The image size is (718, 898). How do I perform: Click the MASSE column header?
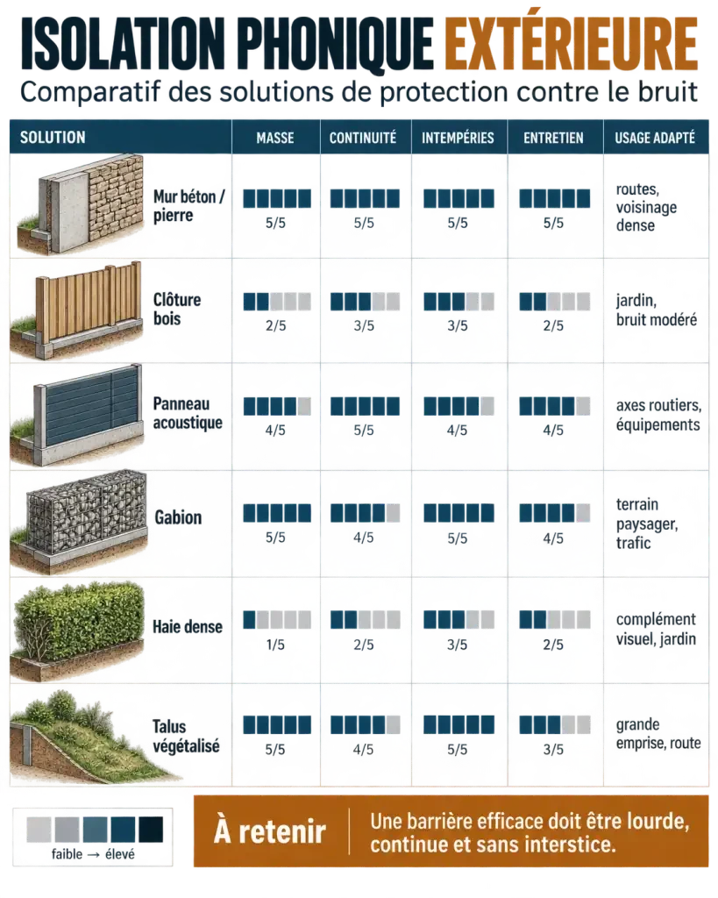click(275, 138)
